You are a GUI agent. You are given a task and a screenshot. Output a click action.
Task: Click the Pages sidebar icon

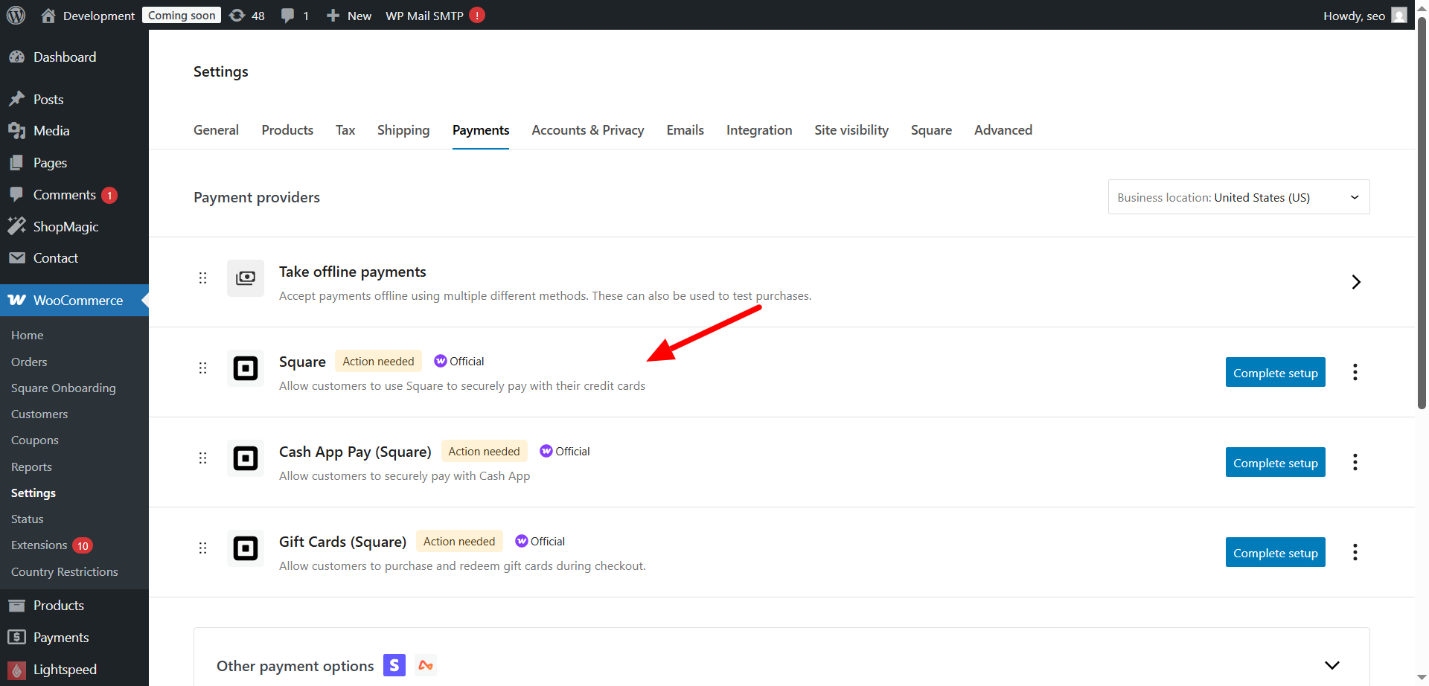16,162
